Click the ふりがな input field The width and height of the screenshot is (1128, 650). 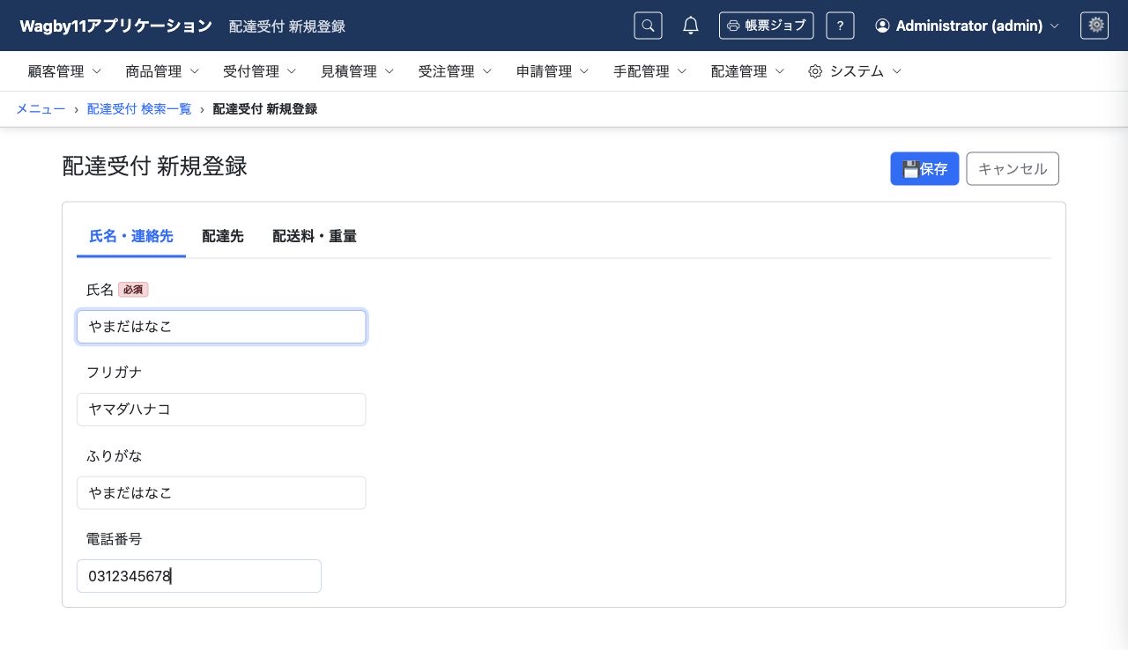(221, 493)
